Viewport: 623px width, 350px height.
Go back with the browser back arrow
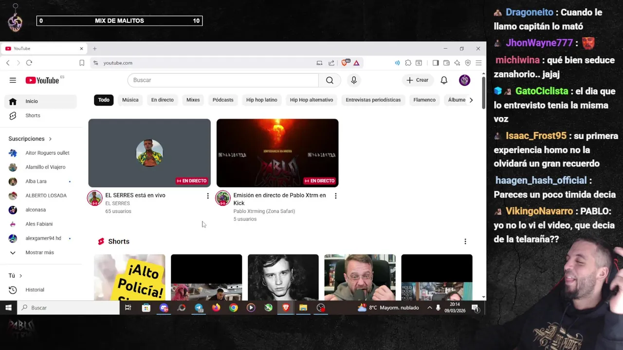tap(8, 63)
